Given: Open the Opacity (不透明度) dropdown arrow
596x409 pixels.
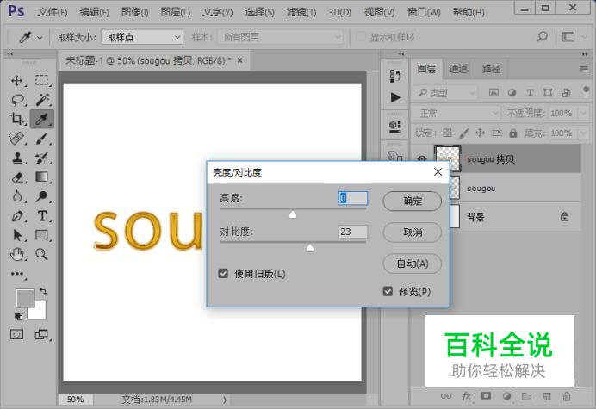Looking at the screenshot, I should click(x=583, y=113).
